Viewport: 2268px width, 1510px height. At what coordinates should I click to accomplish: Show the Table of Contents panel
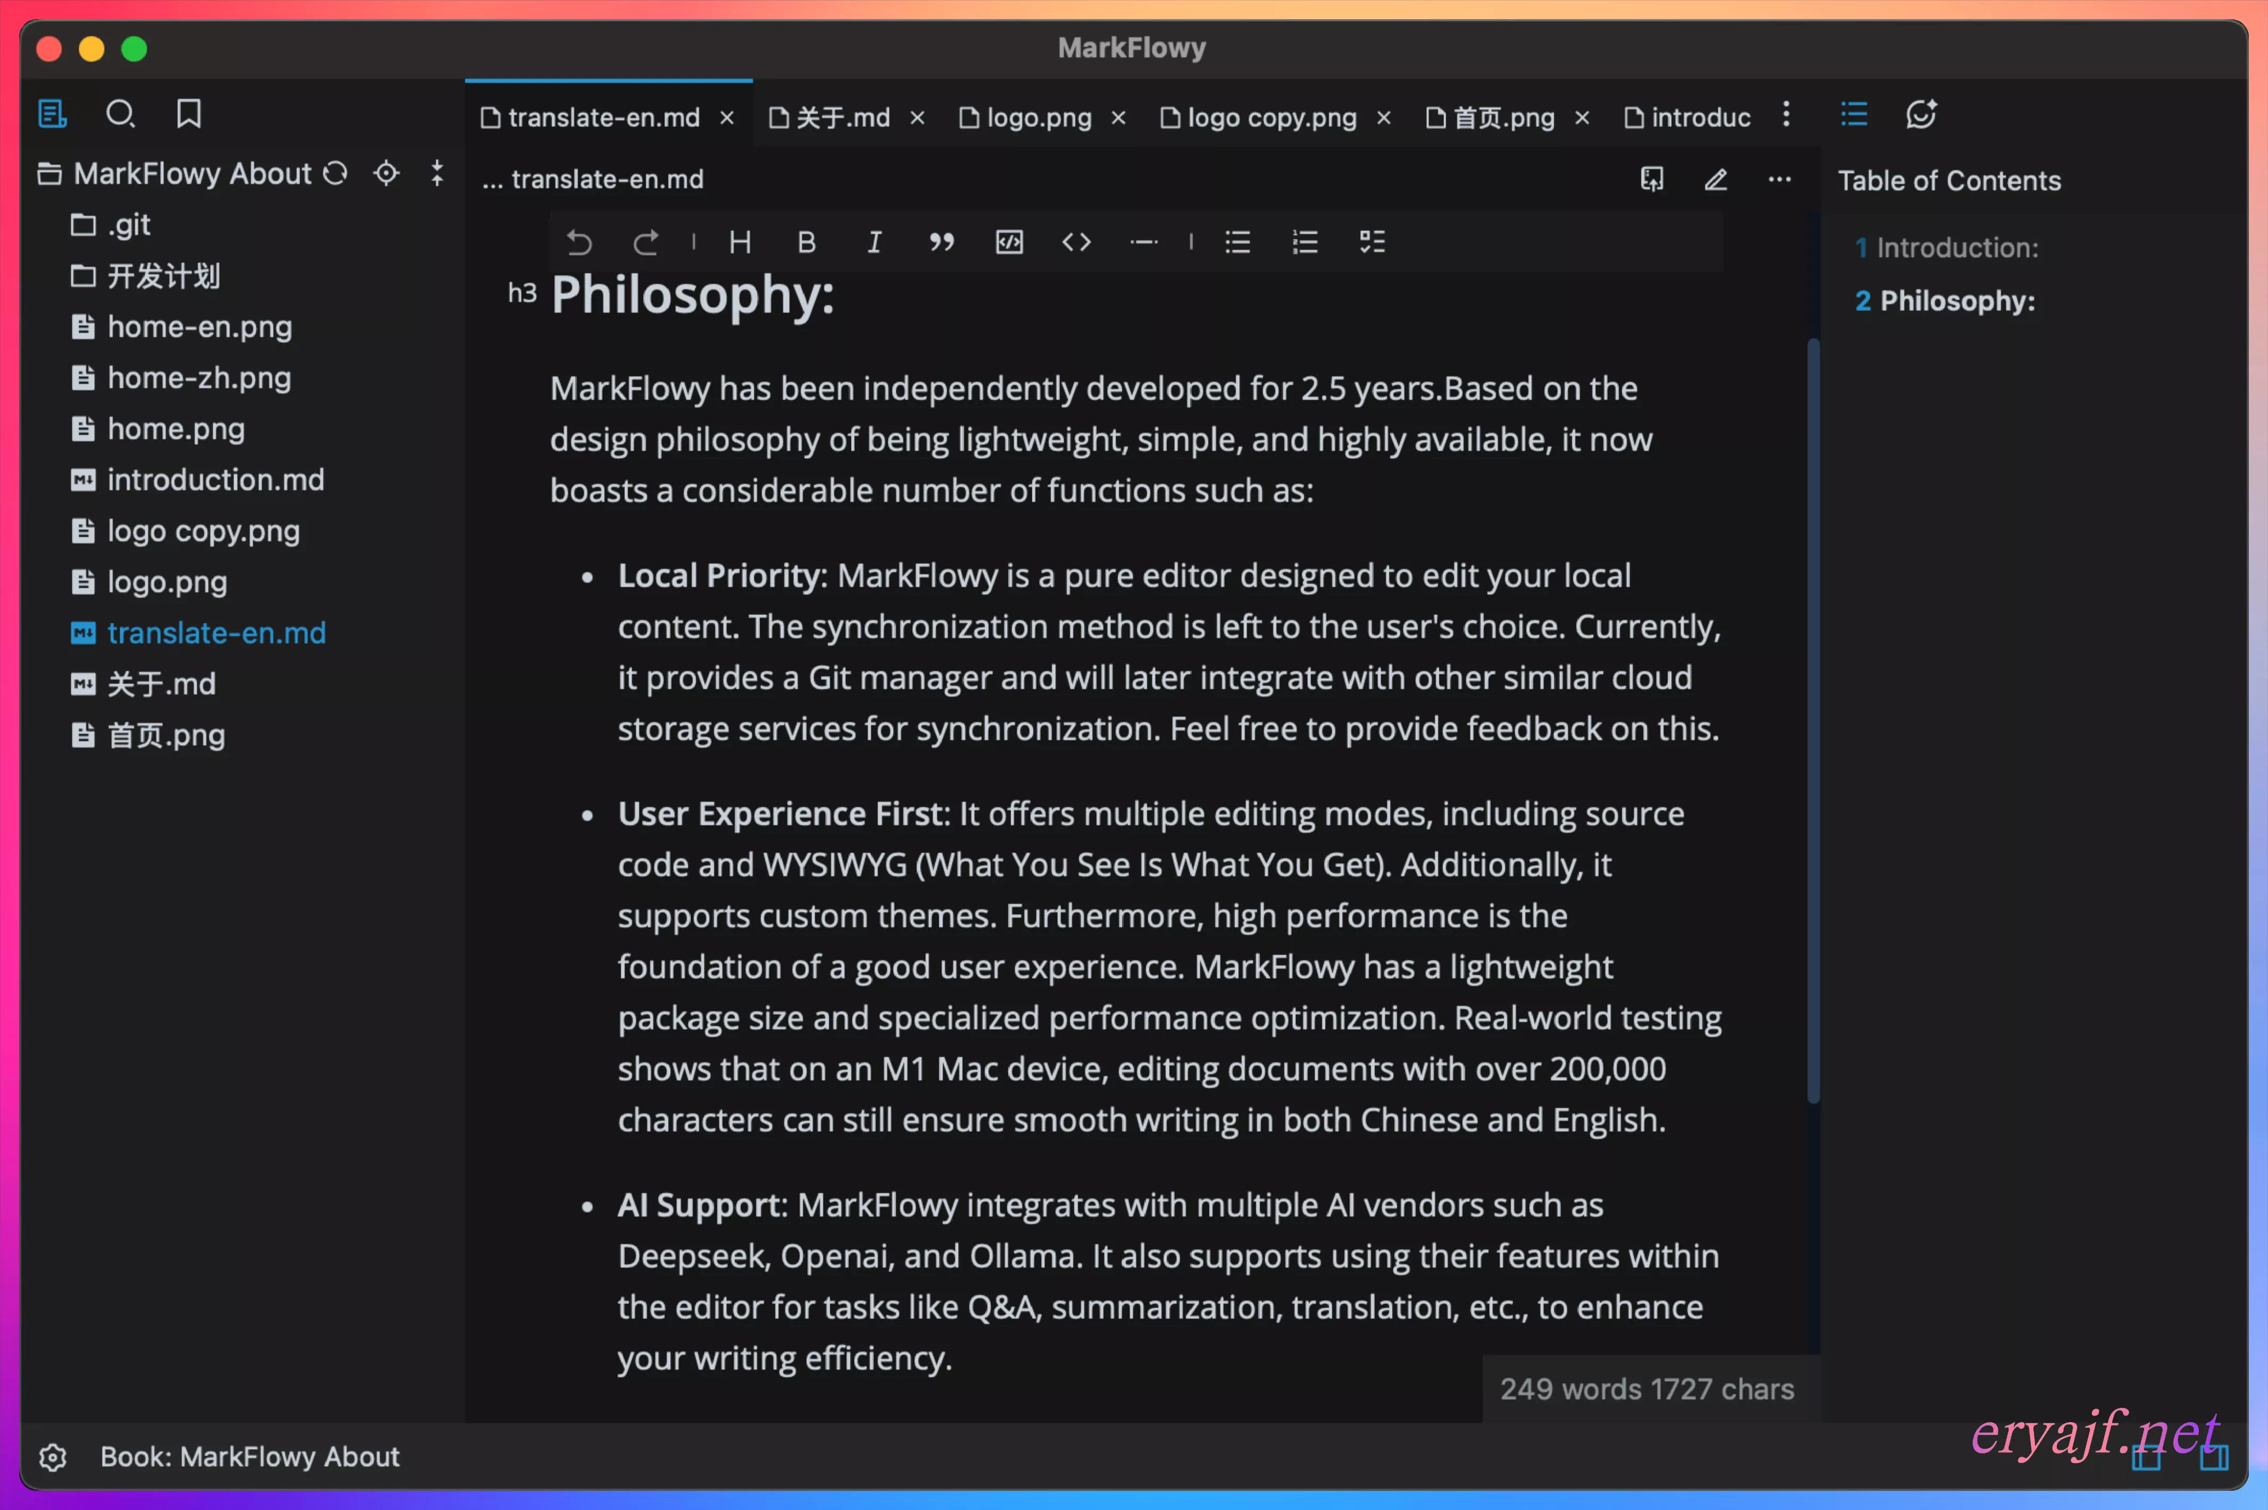coord(1854,114)
